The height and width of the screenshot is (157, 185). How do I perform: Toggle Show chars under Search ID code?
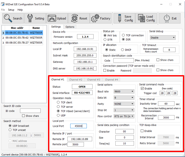click(x=23, y=116)
